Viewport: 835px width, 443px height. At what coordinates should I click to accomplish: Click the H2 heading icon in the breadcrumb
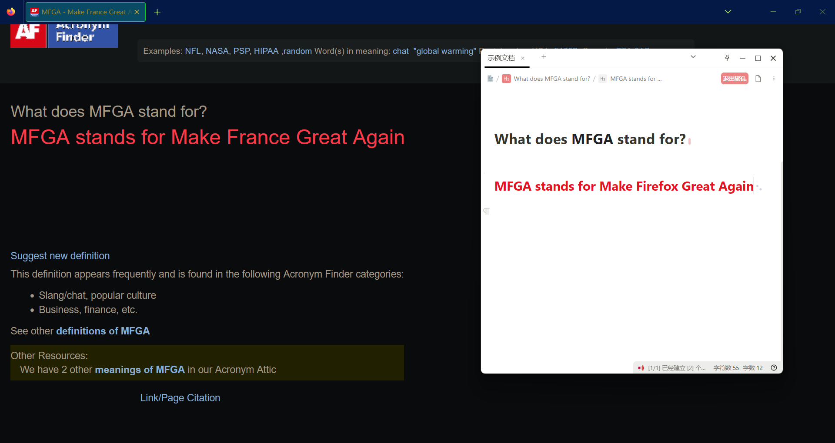click(x=603, y=79)
